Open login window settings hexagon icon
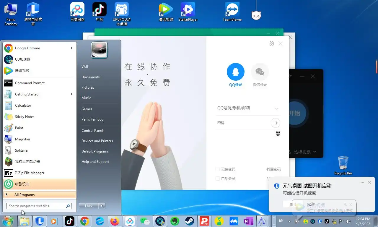378x227 pixels. [x=271, y=43]
